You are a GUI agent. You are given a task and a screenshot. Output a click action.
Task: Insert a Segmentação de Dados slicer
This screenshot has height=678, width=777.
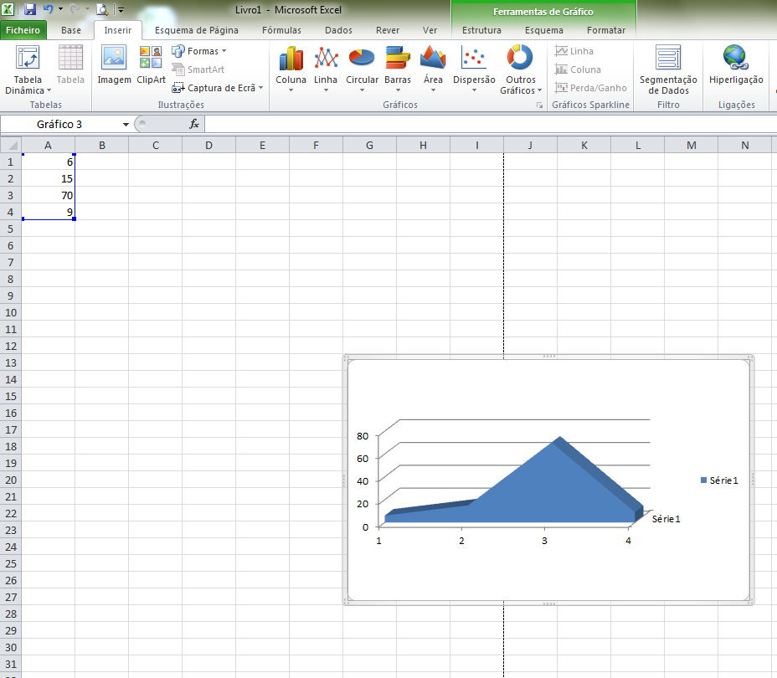pos(668,69)
